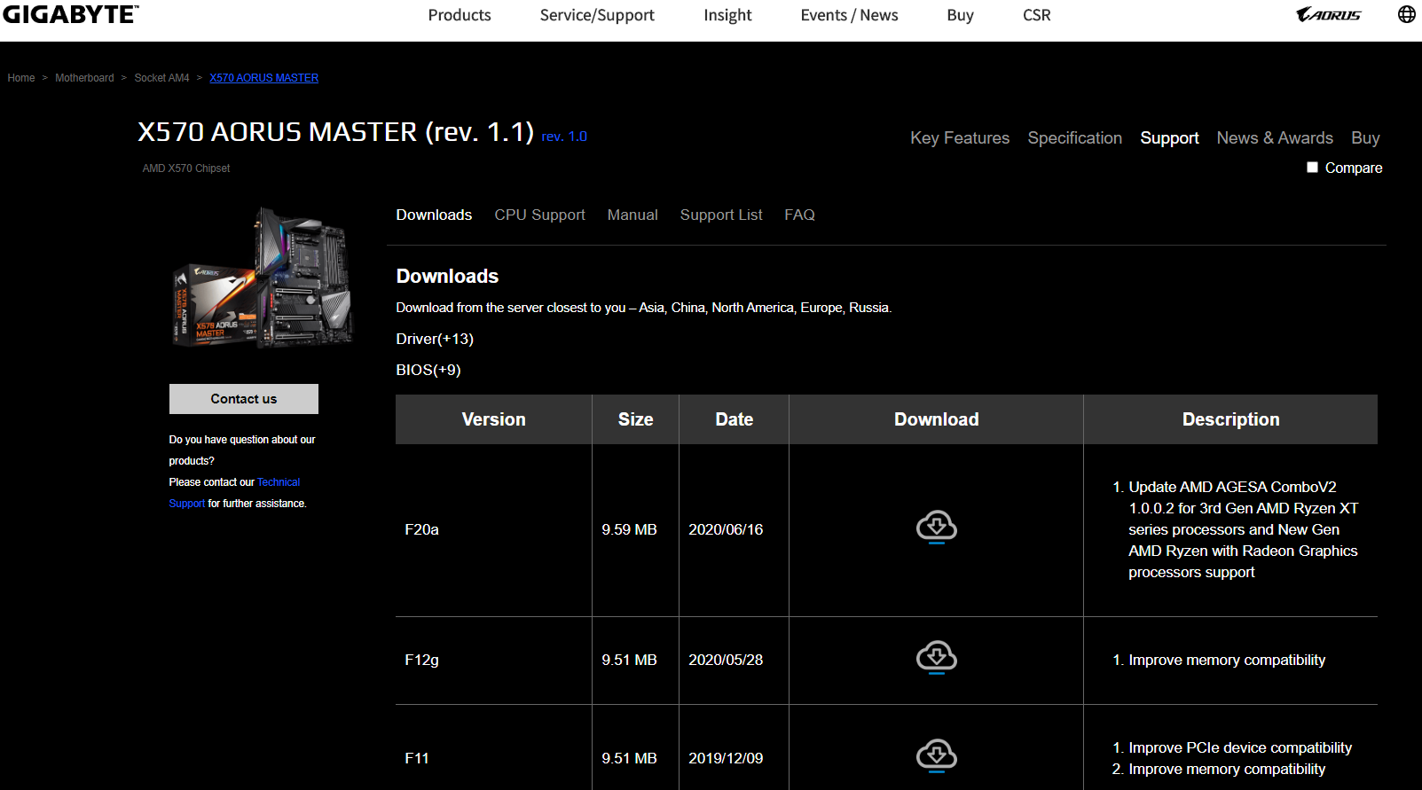The width and height of the screenshot is (1422, 790).
Task: Click the X570 AORUS MASTER product image
Action: tap(263, 277)
